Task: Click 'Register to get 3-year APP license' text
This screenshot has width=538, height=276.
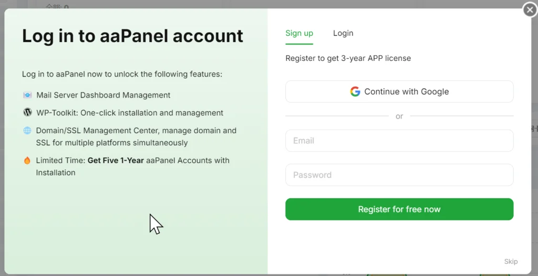Action: [348, 58]
